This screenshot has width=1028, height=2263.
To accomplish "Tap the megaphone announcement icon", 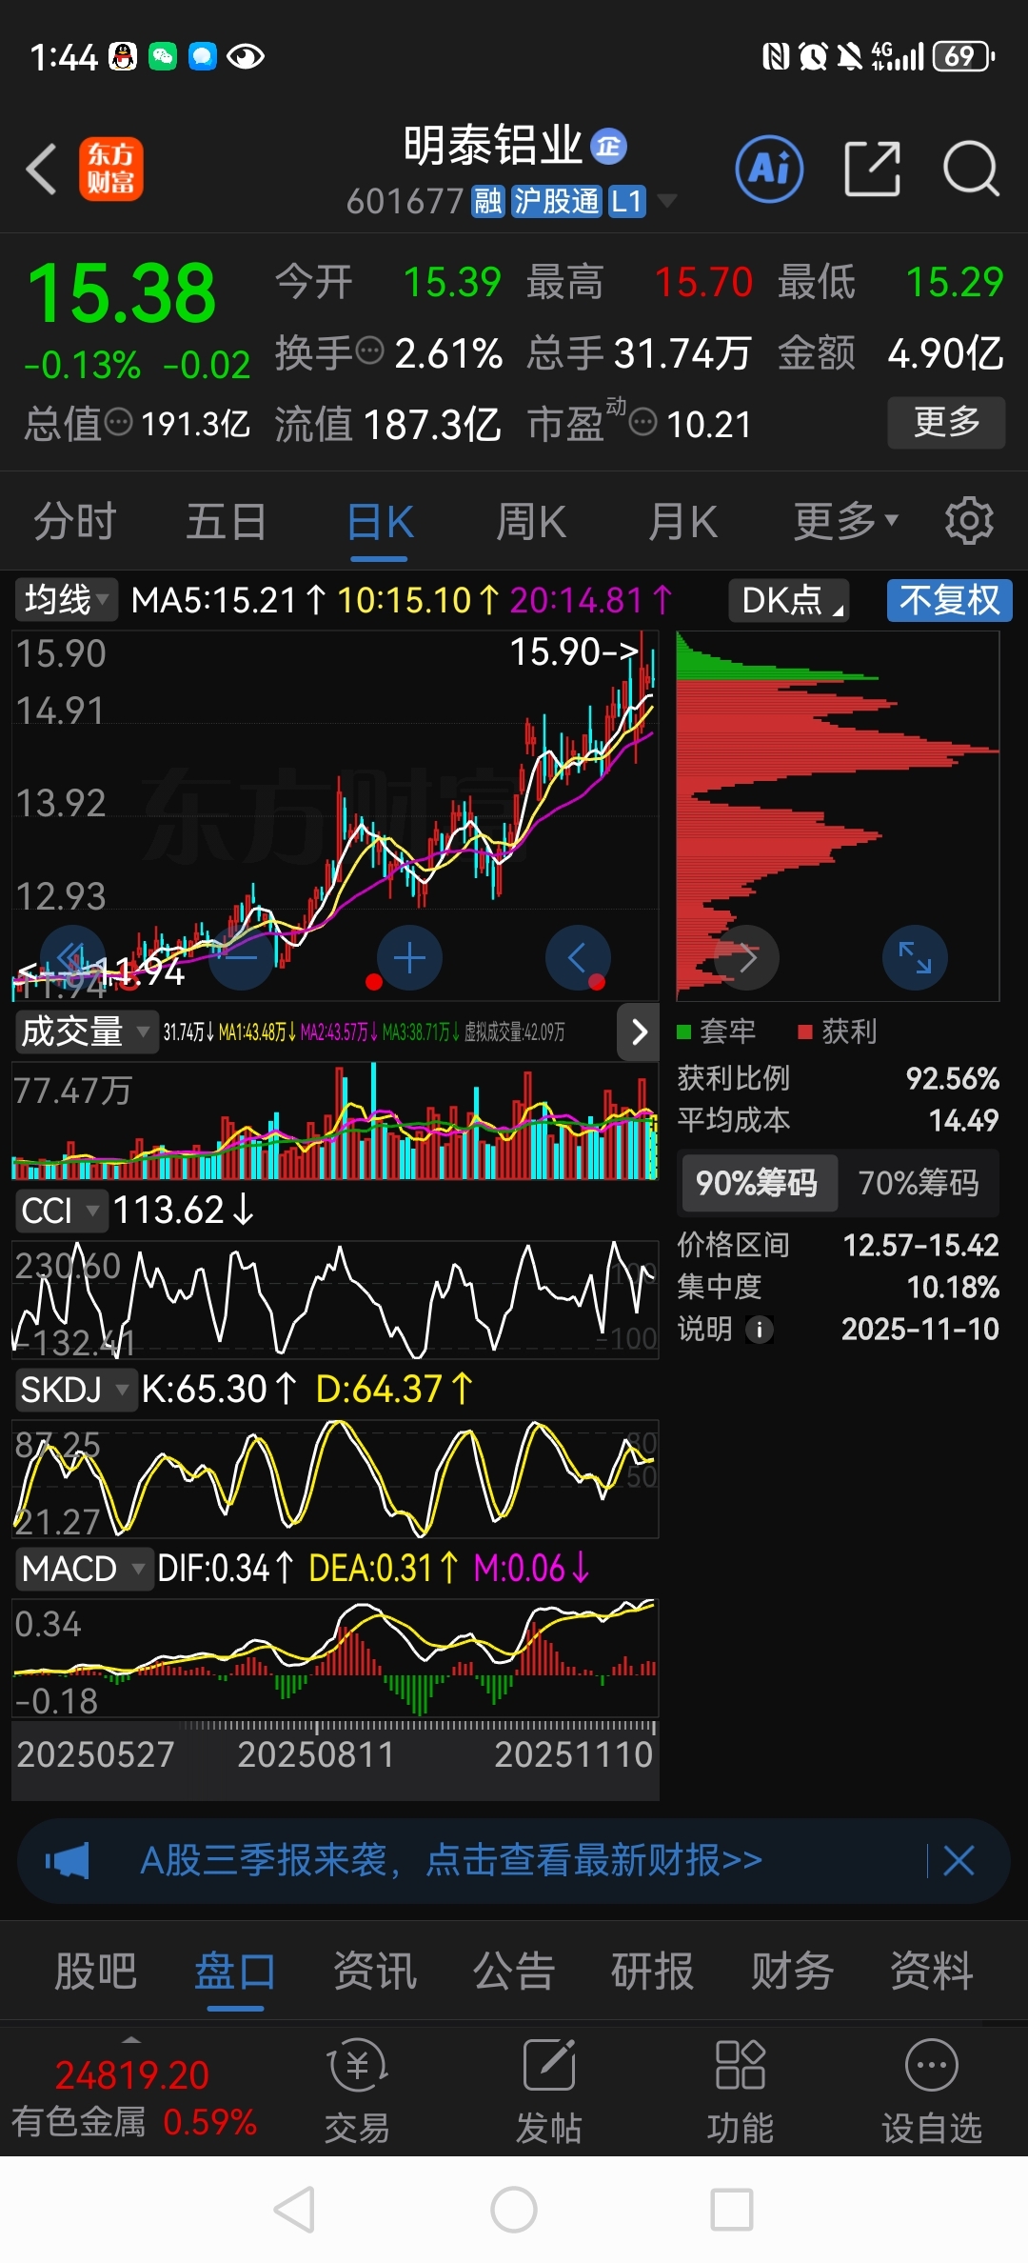I will pyautogui.click(x=68, y=1860).
